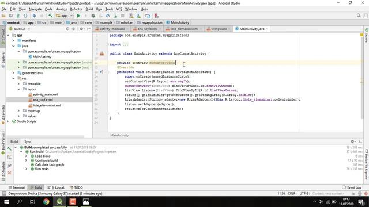Image resolution: width=369 pixels, height=207 pixels.
Task: Click the Debug app bug icon
Action: tap(93, 16)
